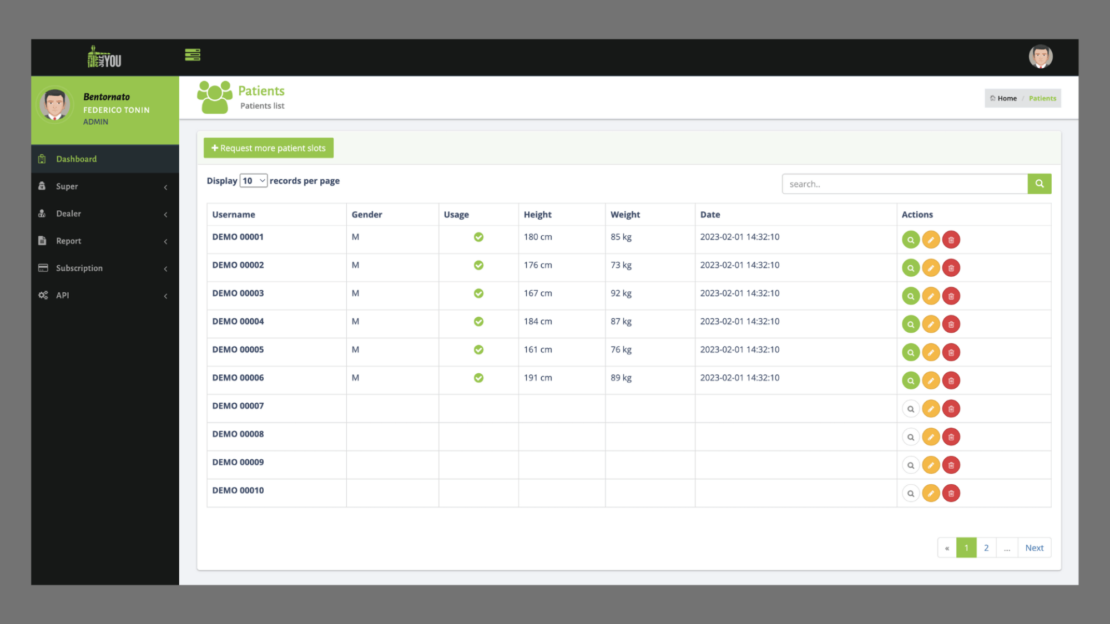
Task: Click the green search magnifier button
Action: coord(1039,184)
